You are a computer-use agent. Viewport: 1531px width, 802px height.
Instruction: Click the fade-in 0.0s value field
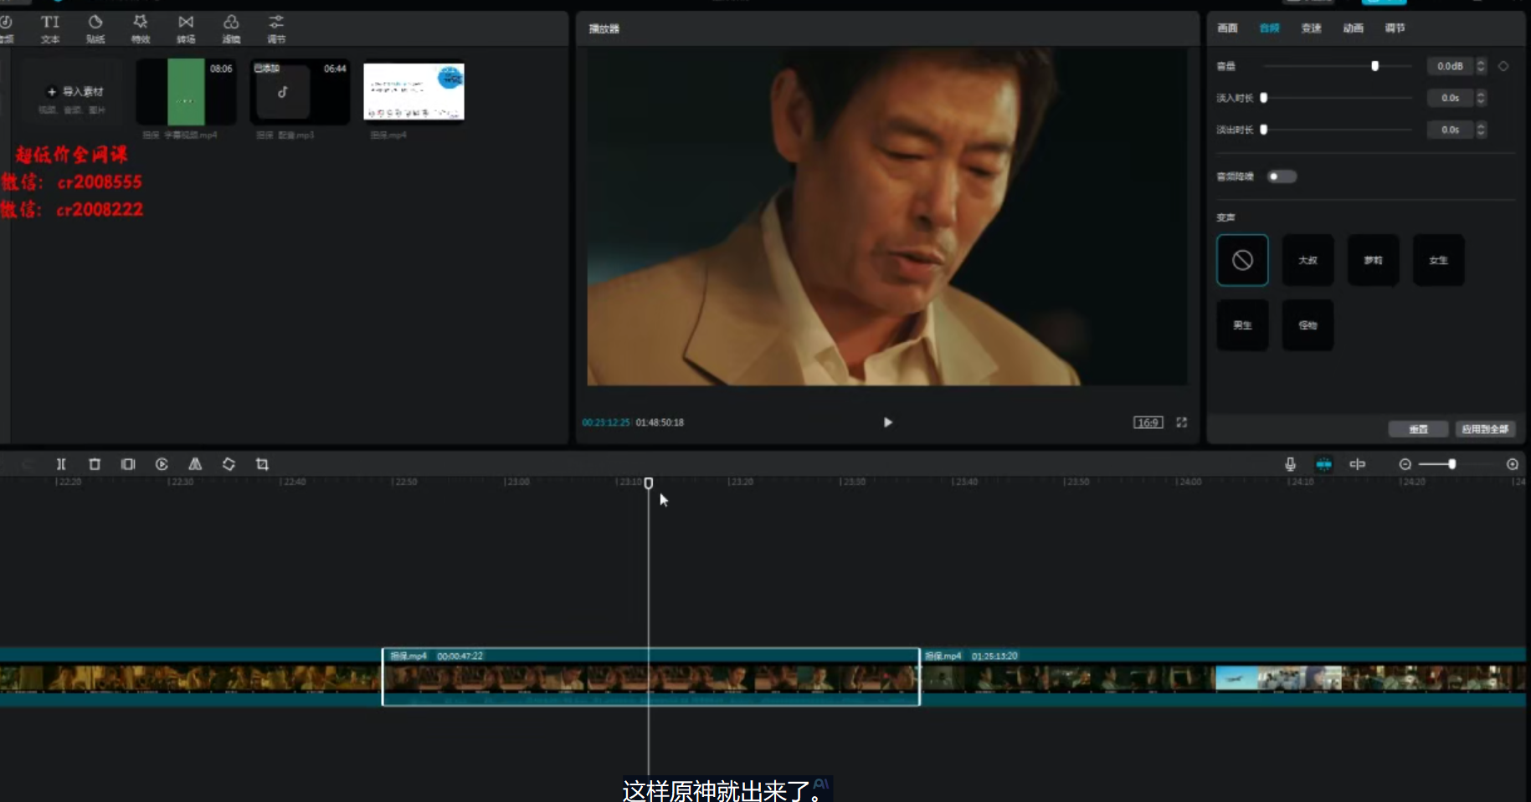tap(1450, 98)
